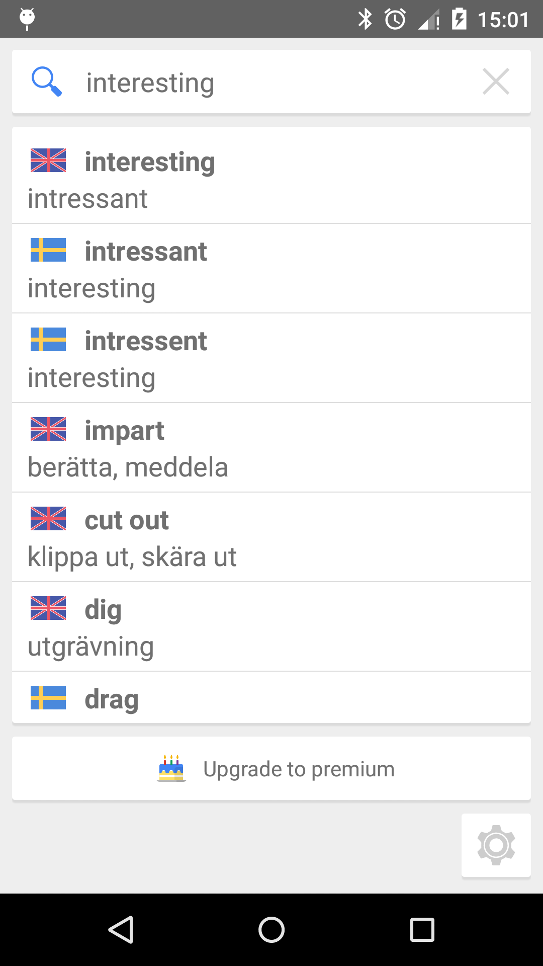This screenshot has width=543, height=966.
Task: Open the recent apps square button
Action: (x=422, y=929)
